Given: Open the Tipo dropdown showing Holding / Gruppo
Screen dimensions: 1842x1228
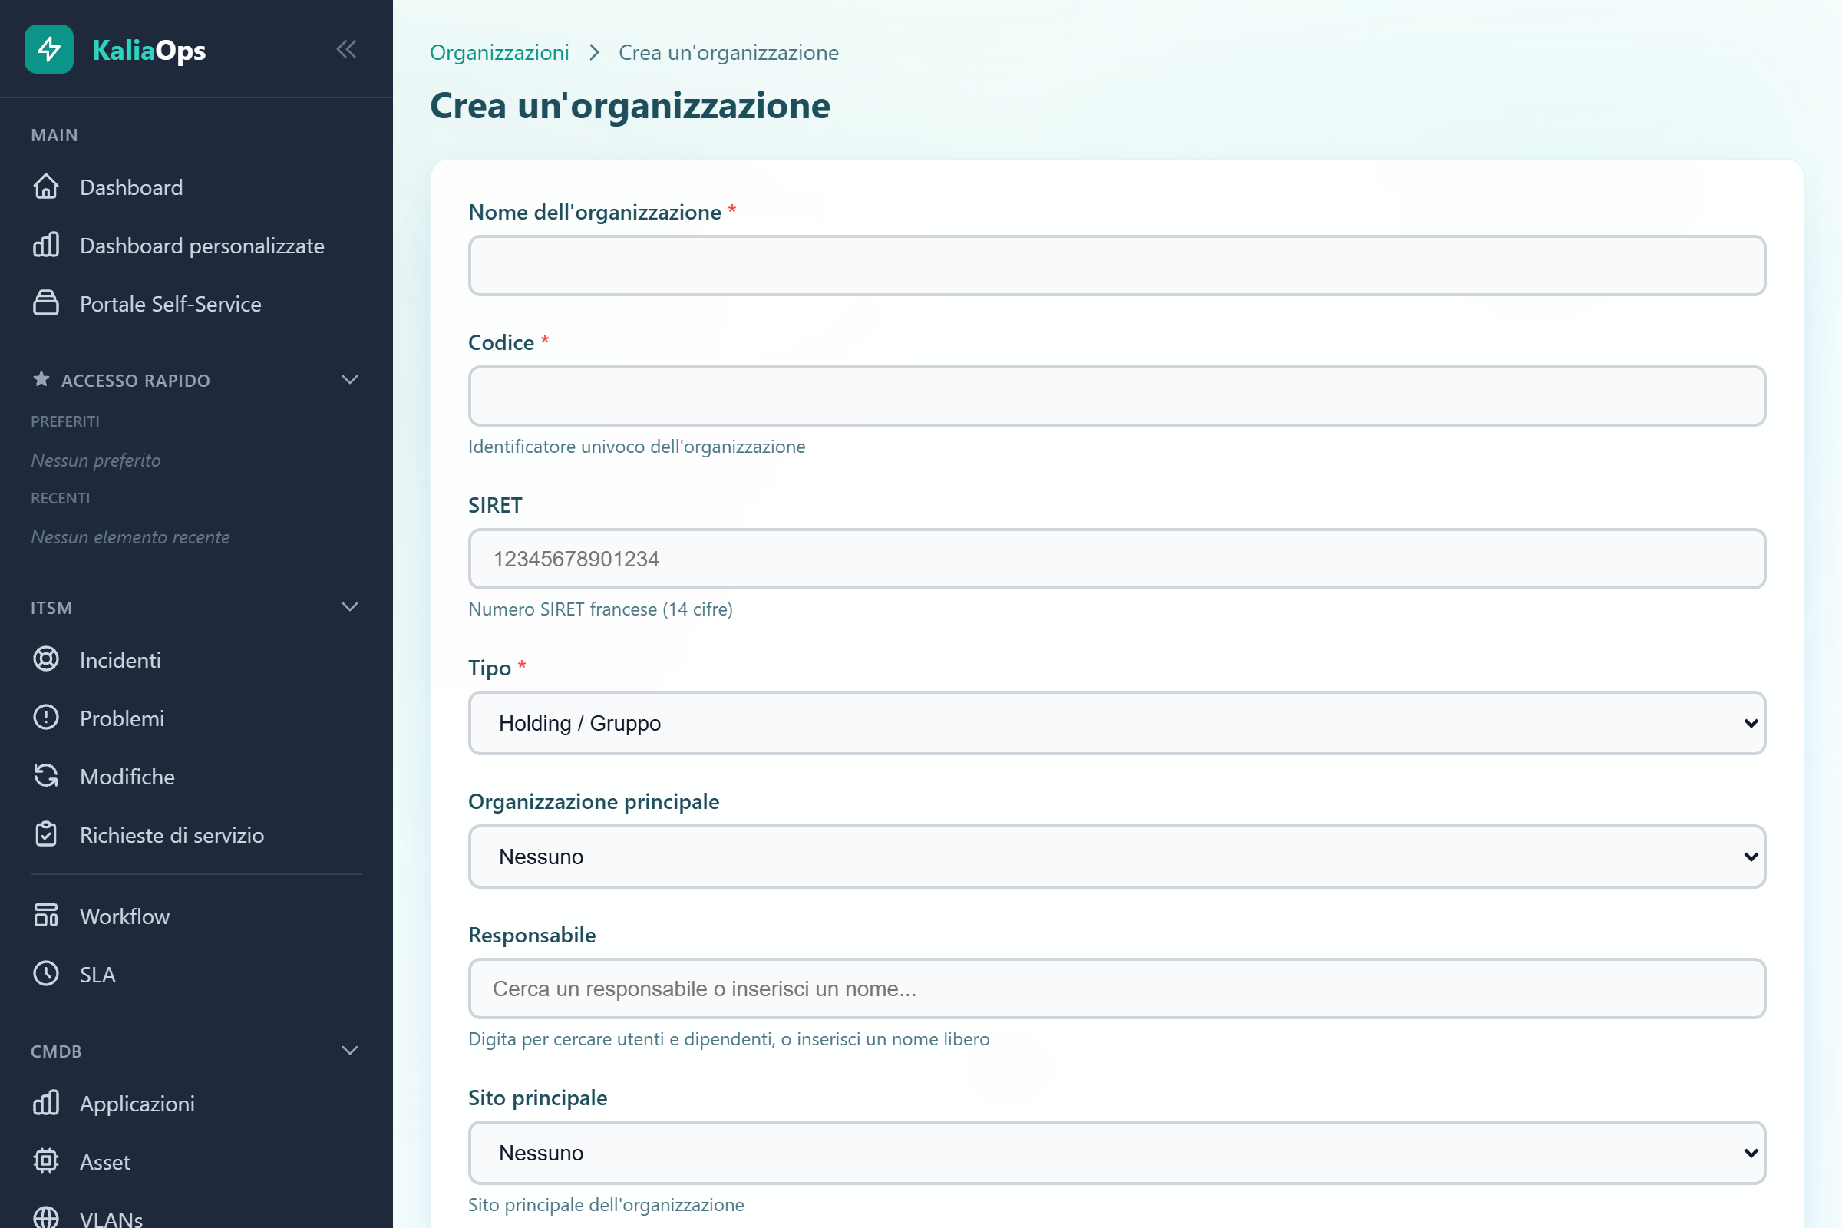Looking at the screenshot, I should tap(1116, 723).
